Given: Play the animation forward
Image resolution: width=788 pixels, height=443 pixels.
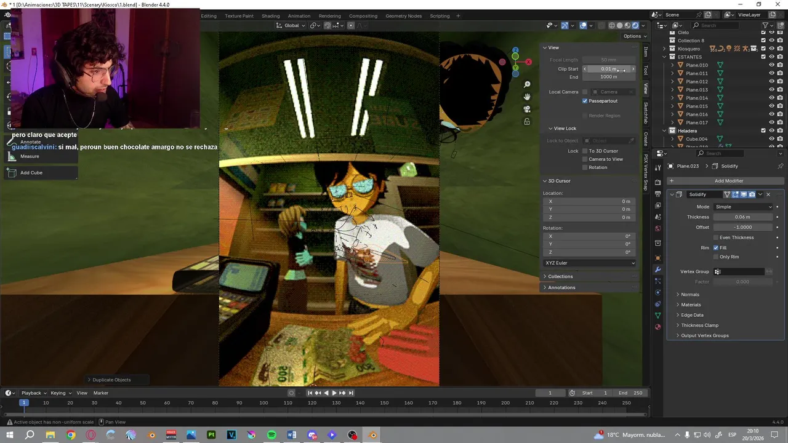Looking at the screenshot, I should (334, 393).
